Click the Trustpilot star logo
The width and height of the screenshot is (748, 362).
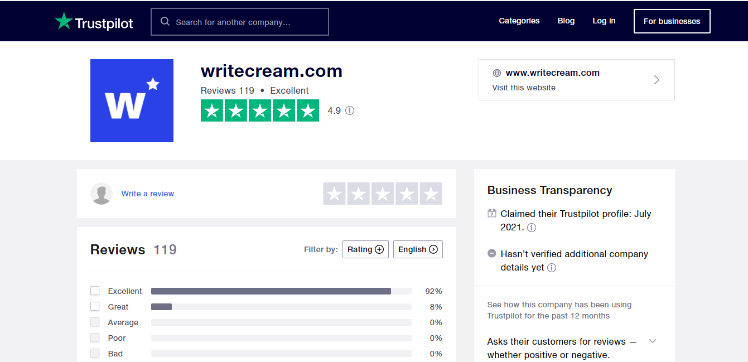click(64, 21)
